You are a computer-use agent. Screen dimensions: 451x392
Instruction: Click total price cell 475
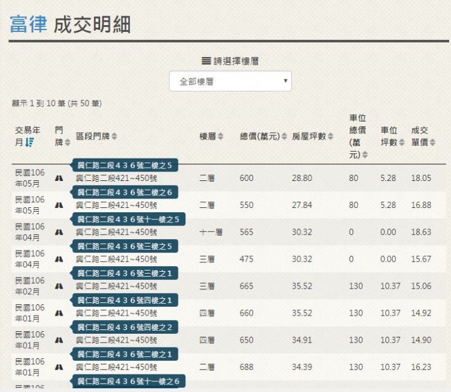coord(247,259)
